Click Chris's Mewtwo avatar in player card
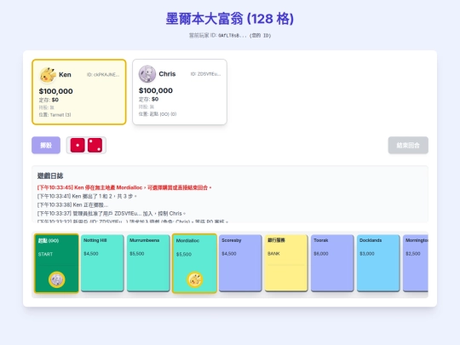Image resolution: width=460 pixels, height=345 pixels. coord(147,74)
